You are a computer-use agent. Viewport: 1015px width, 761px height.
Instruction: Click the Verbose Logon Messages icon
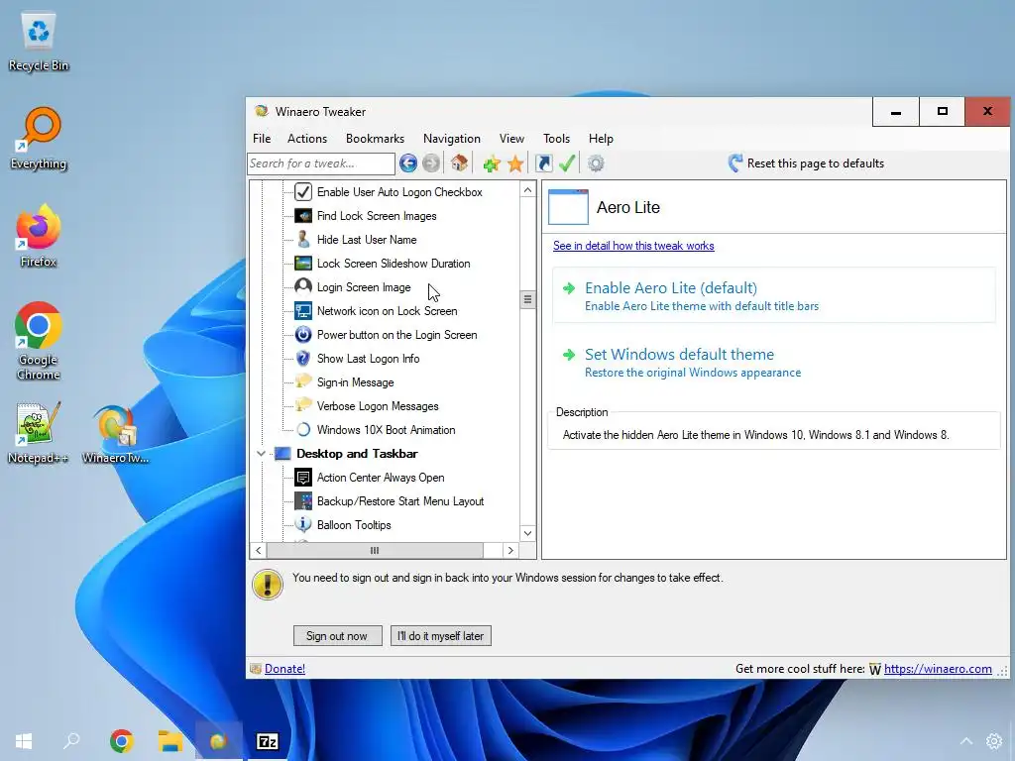point(303,405)
